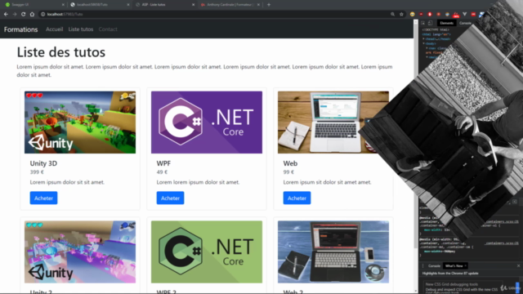Click Acheter on the Web card

pyautogui.click(x=297, y=198)
